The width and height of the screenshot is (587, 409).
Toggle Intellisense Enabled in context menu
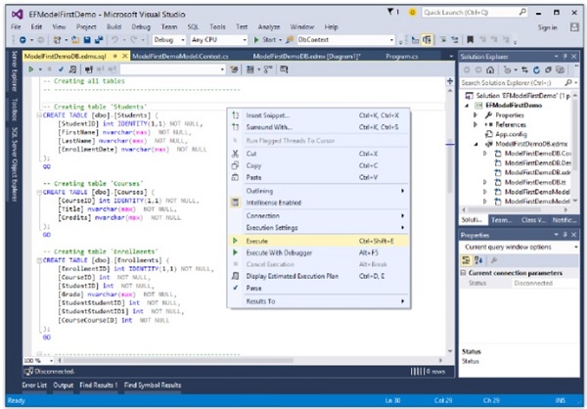(x=272, y=203)
